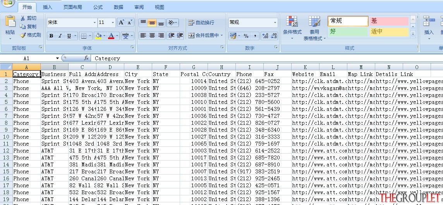This screenshot has height=205, width=443.
Task: Click the insert function fx icon
Action: (x=86, y=58)
